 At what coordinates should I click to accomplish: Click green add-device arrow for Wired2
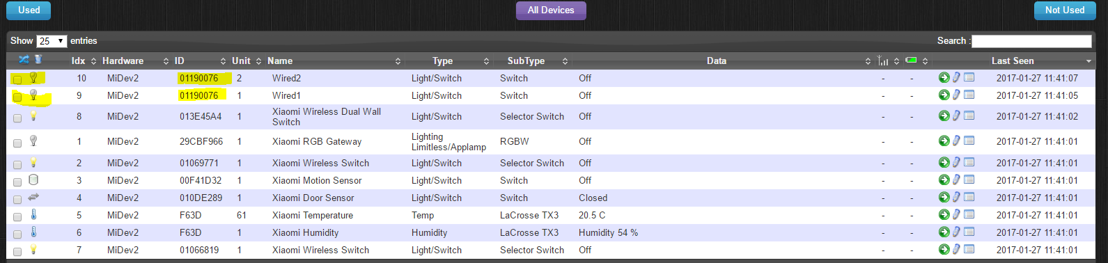tap(944, 77)
